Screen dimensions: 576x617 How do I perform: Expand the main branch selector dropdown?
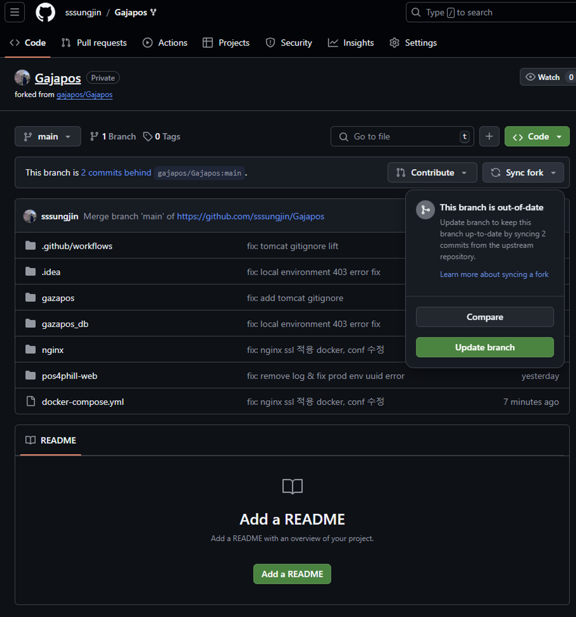pyautogui.click(x=48, y=137)
